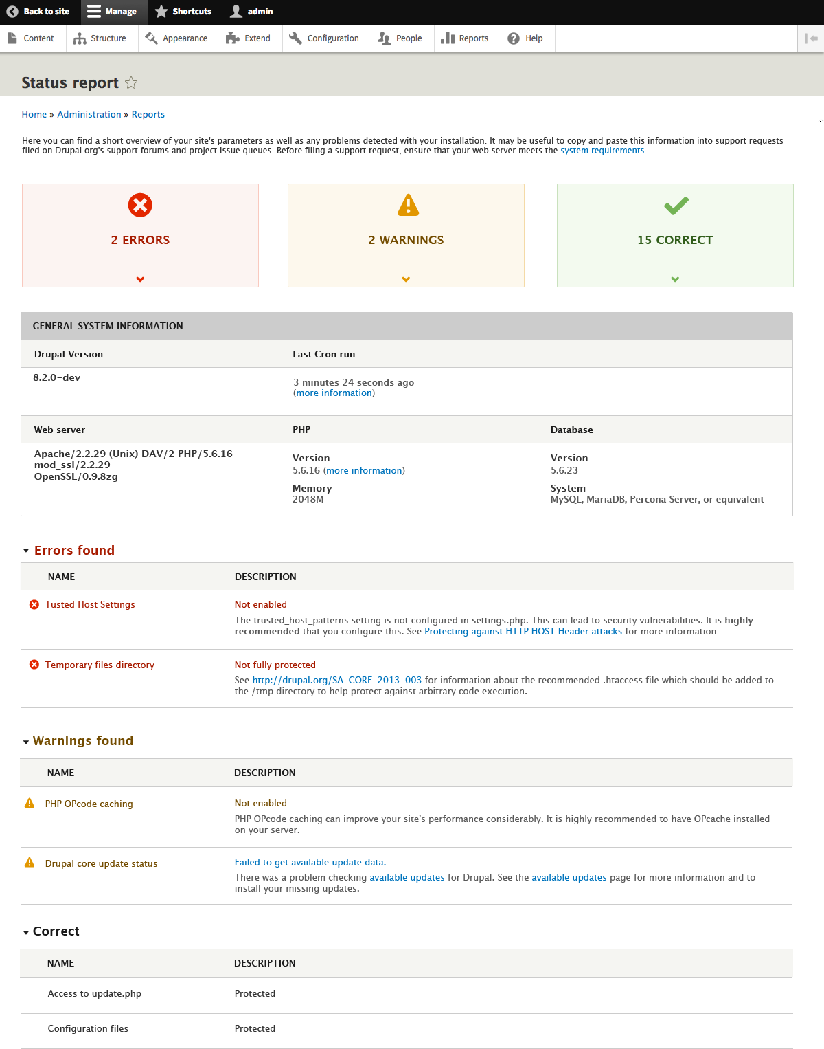Click the Shortcuts star icon in toolbar
Viewport: 824px width, 1049px height.
coord(161,12)
